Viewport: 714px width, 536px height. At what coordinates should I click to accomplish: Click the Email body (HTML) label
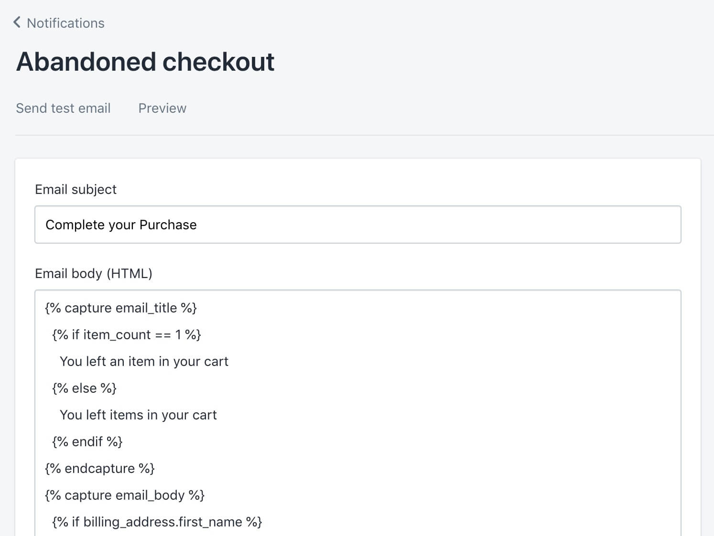[94, 274]
